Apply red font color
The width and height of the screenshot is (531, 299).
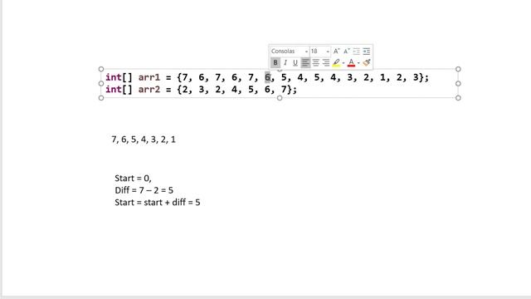(351, 63)
